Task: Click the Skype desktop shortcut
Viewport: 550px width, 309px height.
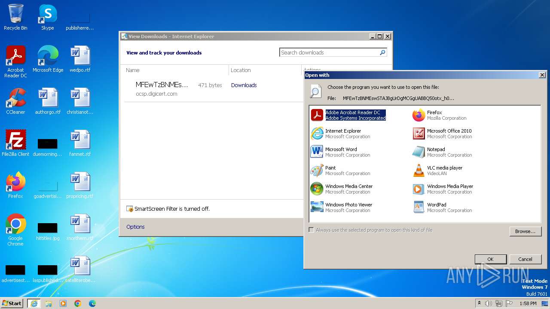Action: [47, 17]
